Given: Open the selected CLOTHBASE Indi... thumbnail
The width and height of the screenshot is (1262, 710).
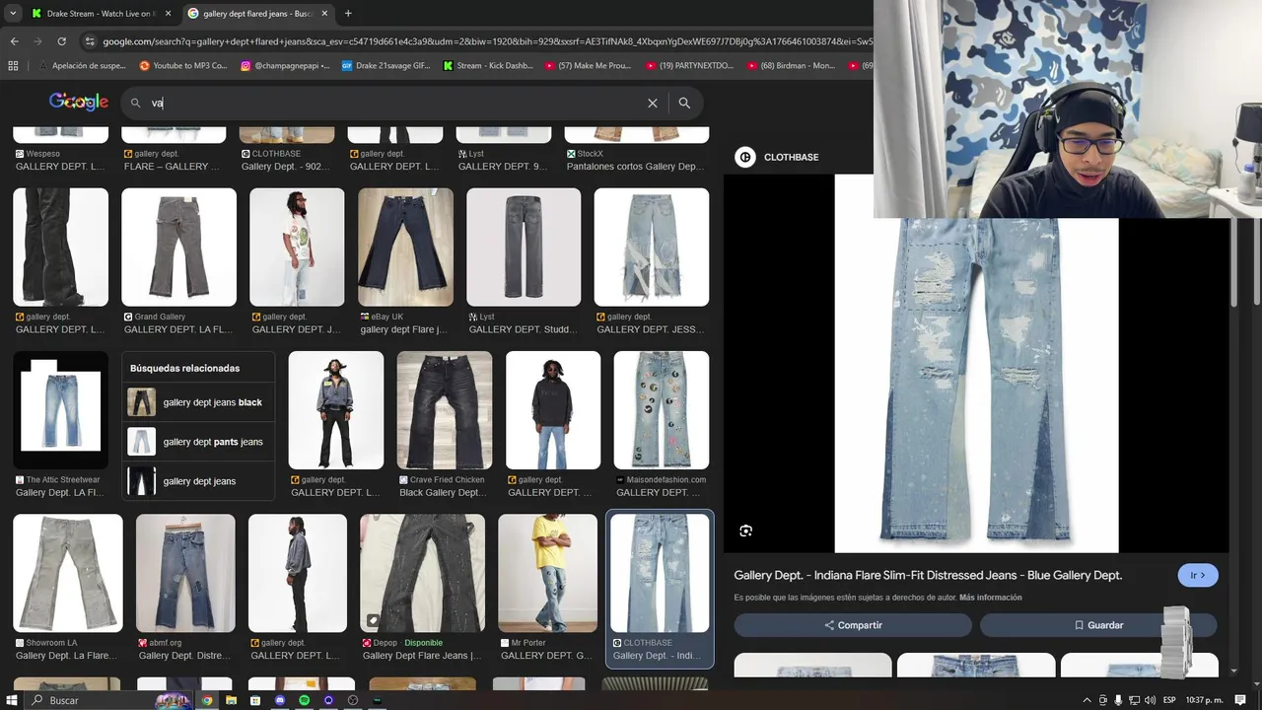Looking at the screenshot, I should point(660,573).
